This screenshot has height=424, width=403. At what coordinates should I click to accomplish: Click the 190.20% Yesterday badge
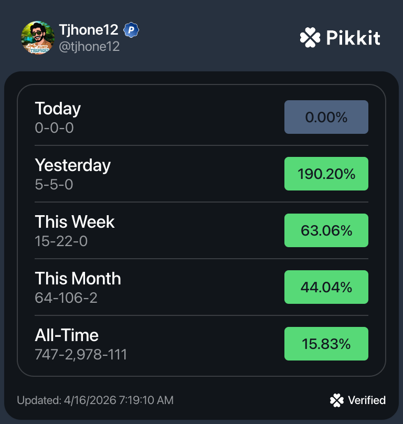(326, 174)
